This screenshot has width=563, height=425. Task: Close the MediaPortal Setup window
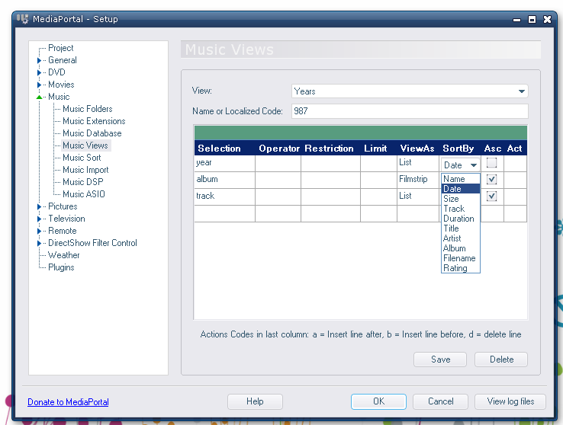(547, 19)
